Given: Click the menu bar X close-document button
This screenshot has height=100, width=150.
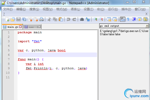Looking at the screenshot, I should click(146, 14).
